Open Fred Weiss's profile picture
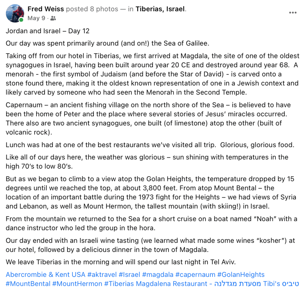306x290 pixels. coord(15,13)
